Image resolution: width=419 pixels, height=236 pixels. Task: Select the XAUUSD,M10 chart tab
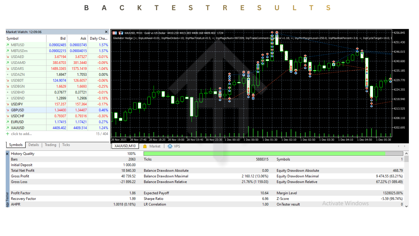[125, 146]
